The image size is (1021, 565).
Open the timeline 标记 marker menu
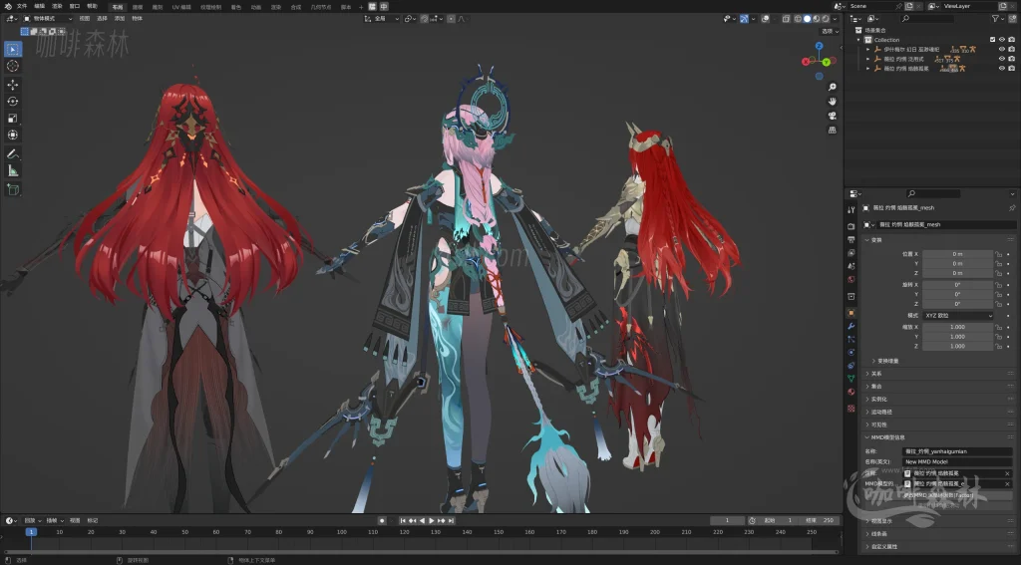click(x=93, y=520)
